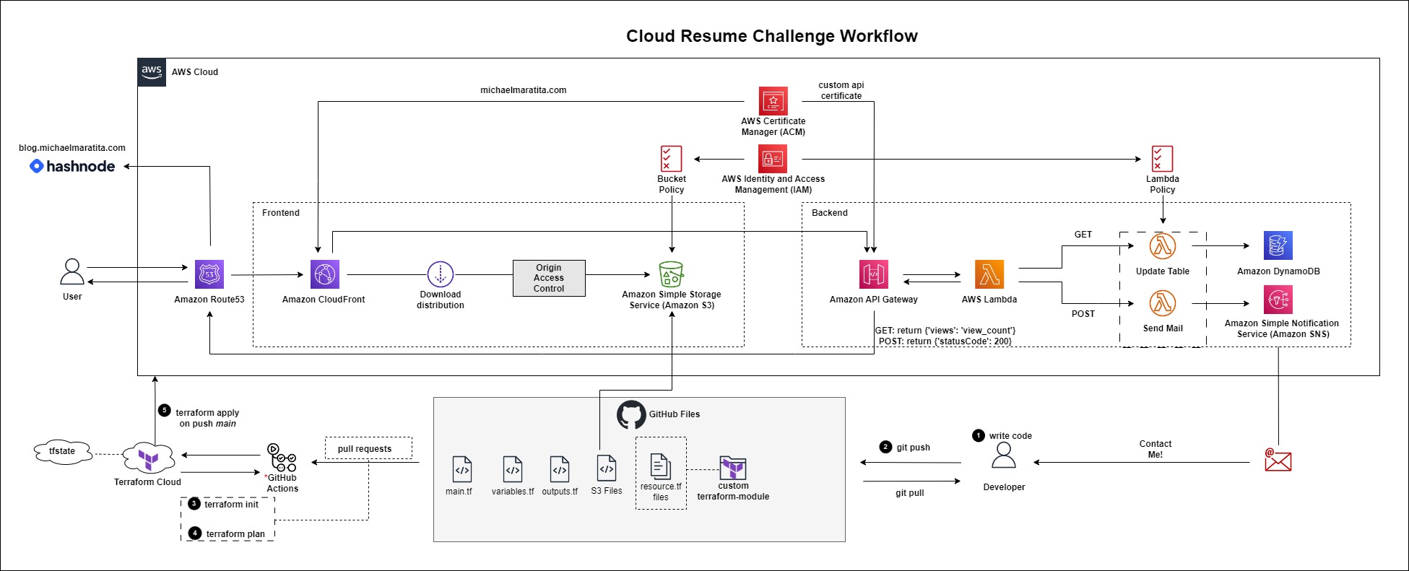Click the Update Table lambda icon
The image size is (1409, 571).
pyautogui.click(x=1163, y=246)
